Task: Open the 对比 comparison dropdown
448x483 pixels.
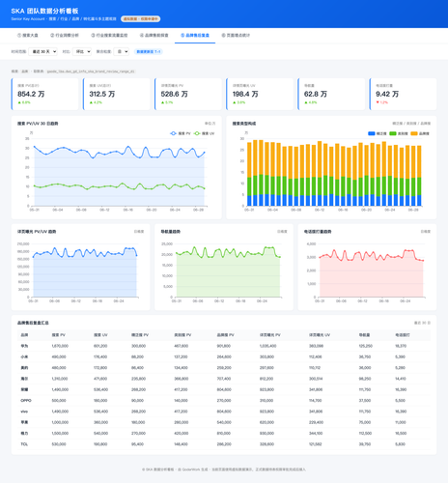Action: point(82,51)
